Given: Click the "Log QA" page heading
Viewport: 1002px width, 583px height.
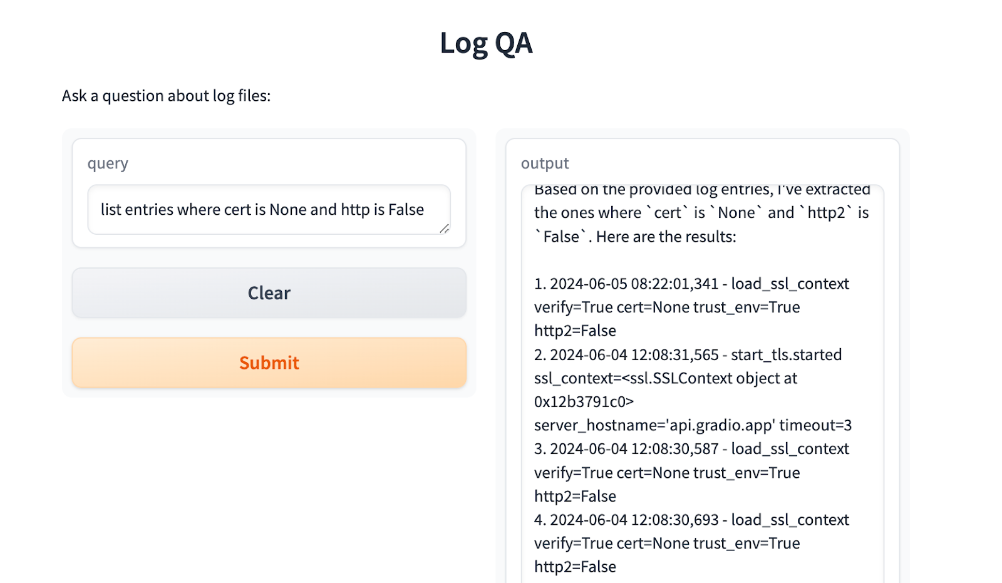Looking at the screenshot, I should (x=486, y=43).
